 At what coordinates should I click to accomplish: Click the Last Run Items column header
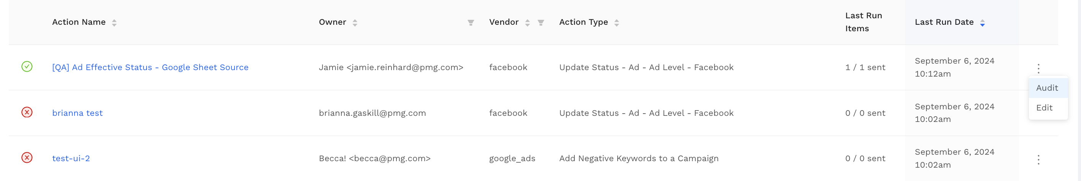[863, 22]
